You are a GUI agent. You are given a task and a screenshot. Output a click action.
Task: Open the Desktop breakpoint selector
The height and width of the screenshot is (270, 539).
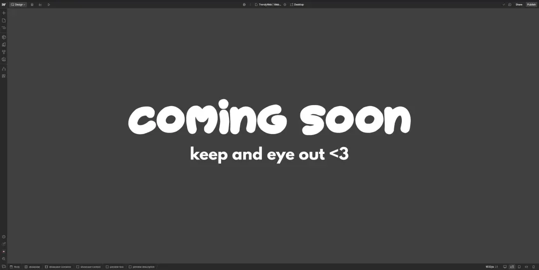[x=297, y=4]
